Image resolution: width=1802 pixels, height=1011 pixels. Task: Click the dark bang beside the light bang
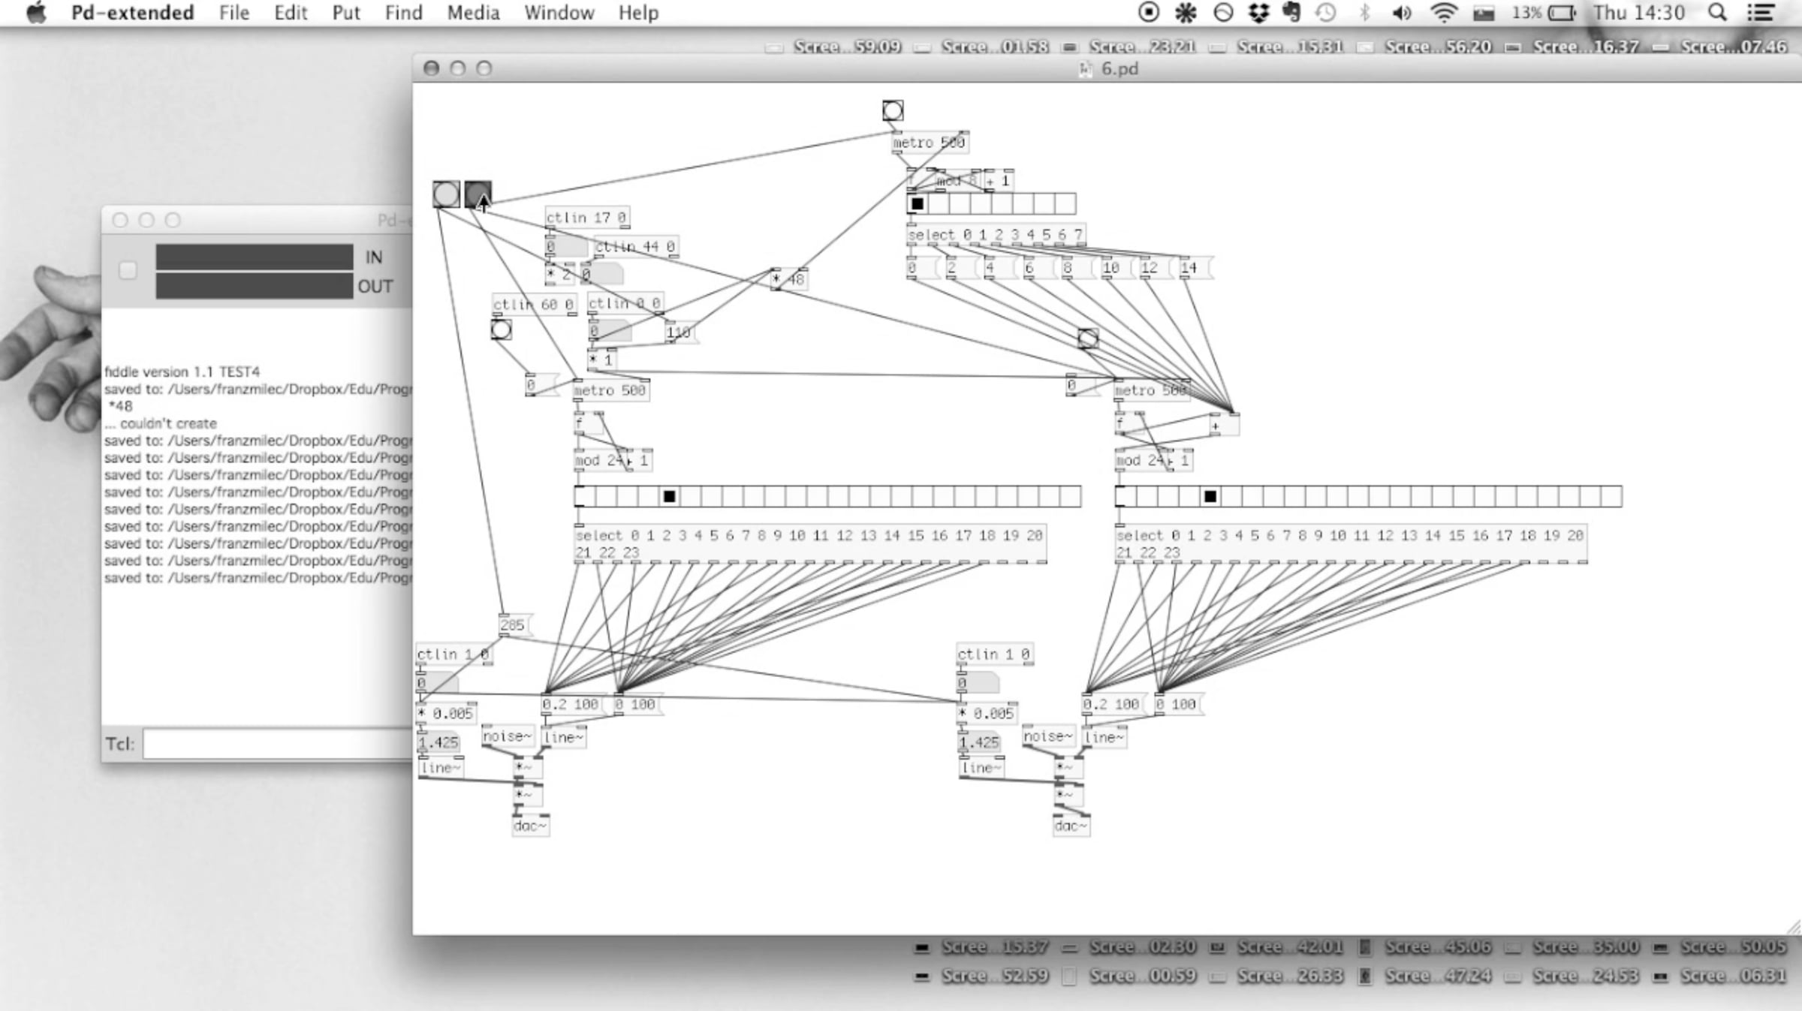point(478,194)
